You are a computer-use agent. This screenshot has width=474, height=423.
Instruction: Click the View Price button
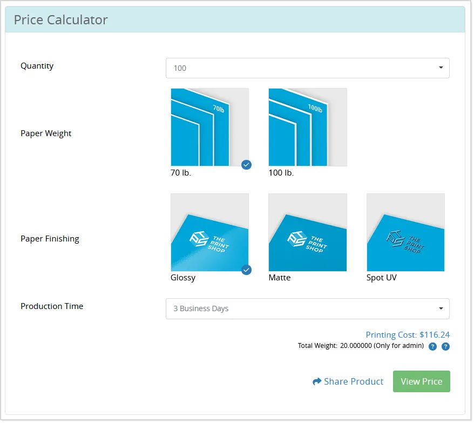coord(422,382)
